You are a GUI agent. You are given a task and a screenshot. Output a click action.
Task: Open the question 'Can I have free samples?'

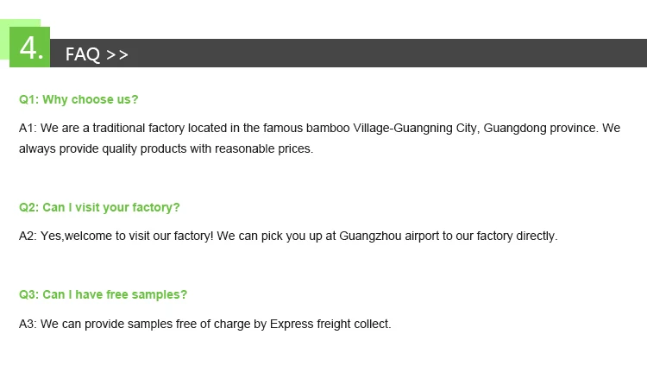pyautogui.click(x=115, y=294)
